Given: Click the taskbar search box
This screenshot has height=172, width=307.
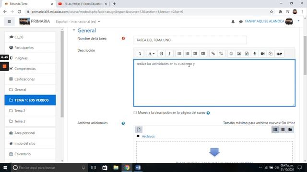Looking at the screenshot, I should (x=49, y=168).
